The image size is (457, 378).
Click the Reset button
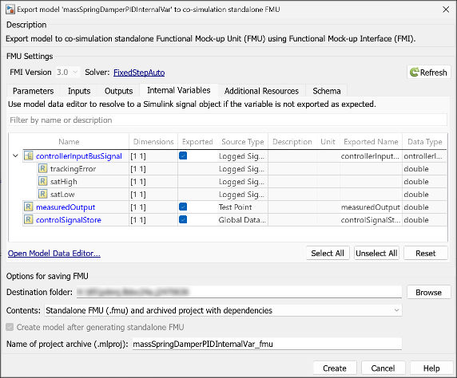(x=426, y=253)
